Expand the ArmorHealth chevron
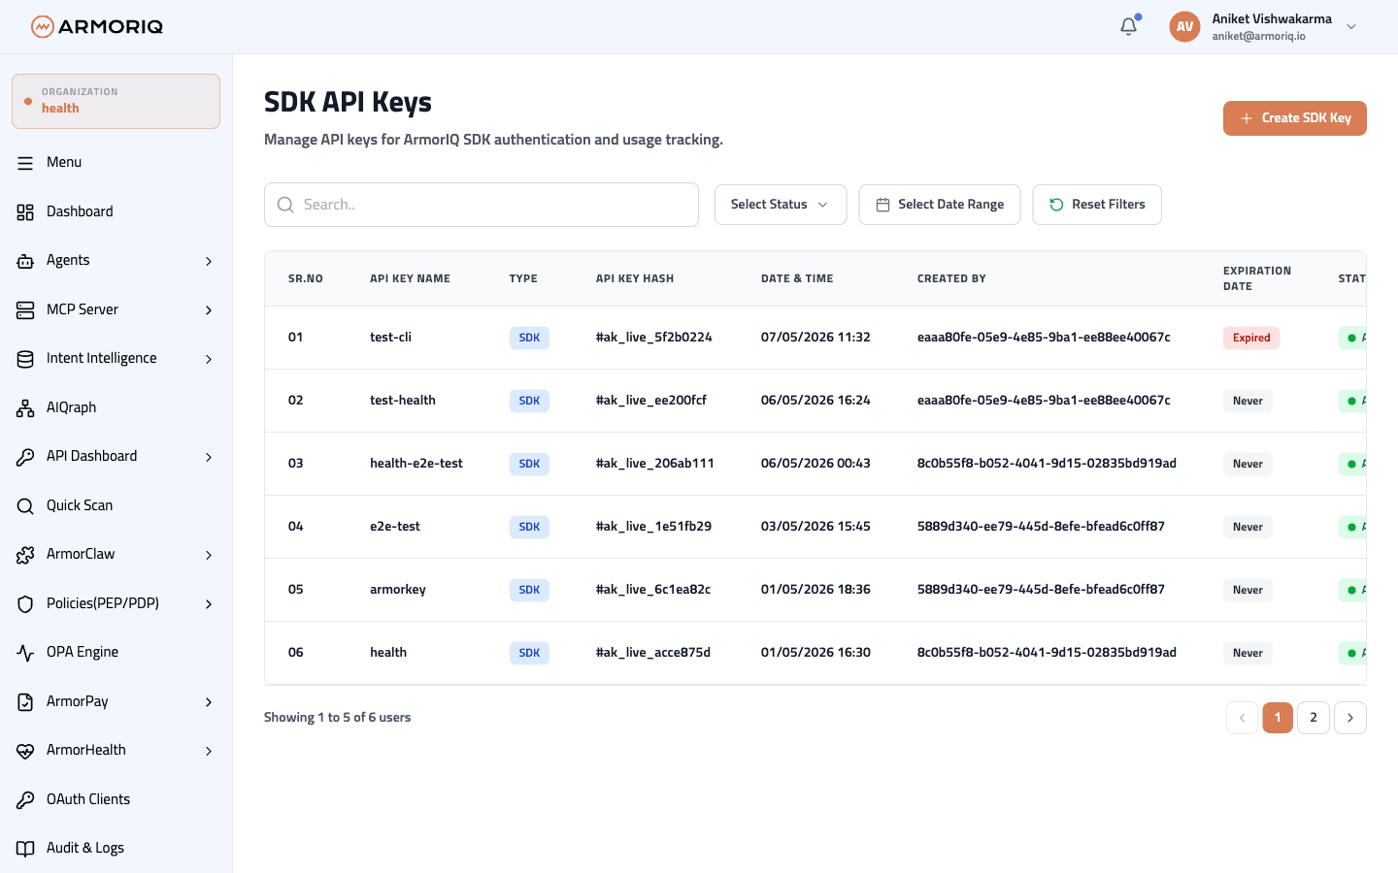 click(209, 751)
